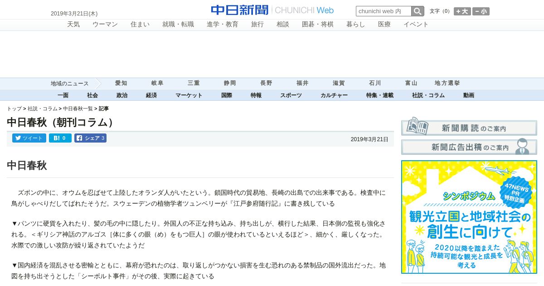Go to the 社会 section

click(92, 95)
